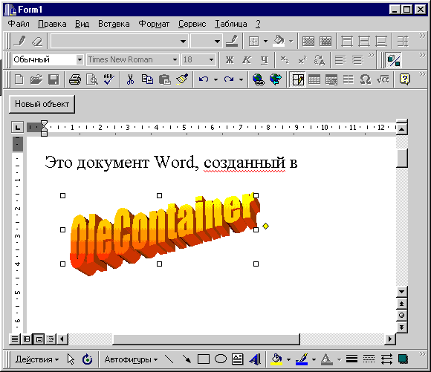The height and width of the screenshot is (372, 431).
Task: Click the Merge Cells icon
Action: coord(308,42)
